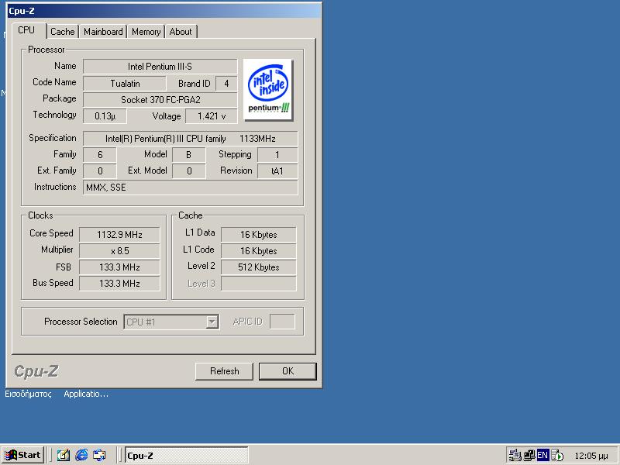Click the FSB value 133.3 MHz
The image size is (620, 465).
pyautogui.click(x=119, y=267)
